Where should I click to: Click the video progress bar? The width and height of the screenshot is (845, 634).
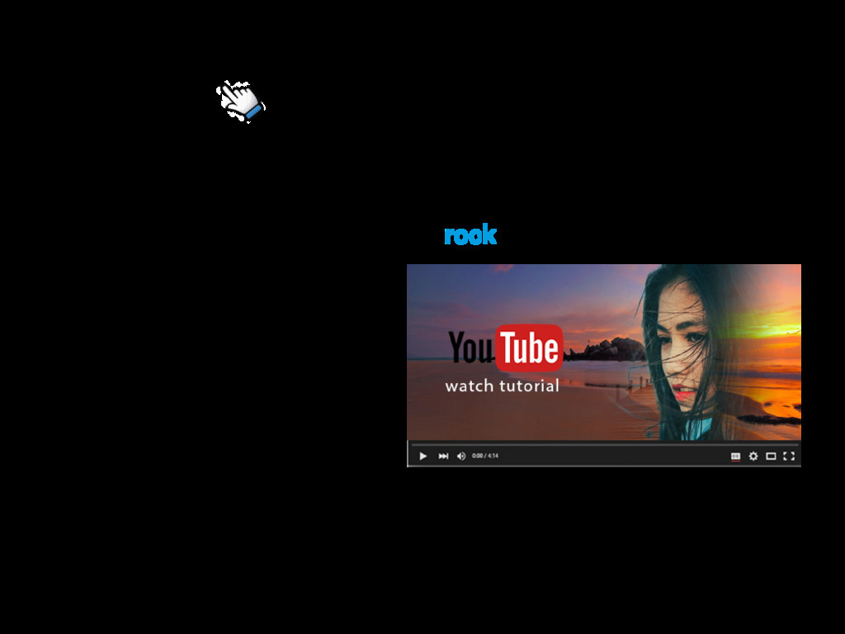coord(604,445)
